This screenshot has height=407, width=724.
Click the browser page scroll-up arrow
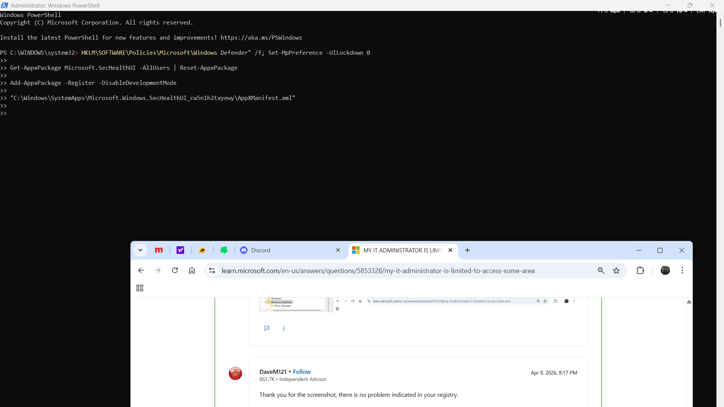(x=689, y=302)
